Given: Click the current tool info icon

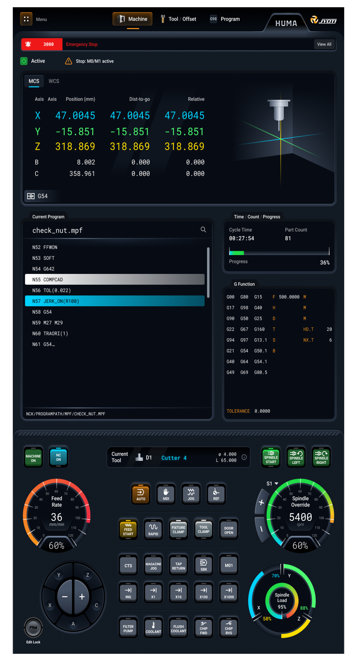Looking at the screenshot, I should (x=244, y=457).
